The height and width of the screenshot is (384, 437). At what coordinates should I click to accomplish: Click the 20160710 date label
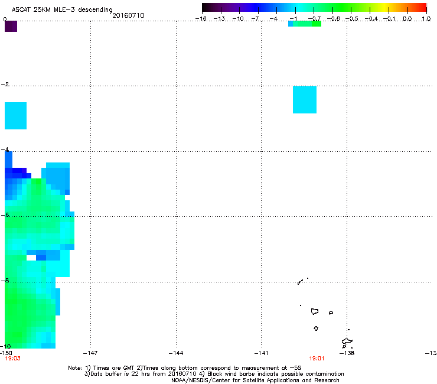pos(128,15)
